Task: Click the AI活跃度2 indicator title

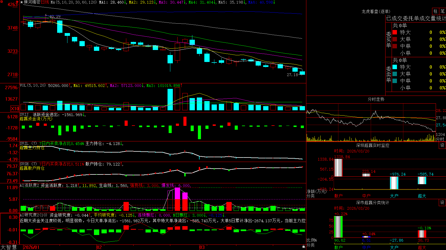Action: tap(29, 186)
